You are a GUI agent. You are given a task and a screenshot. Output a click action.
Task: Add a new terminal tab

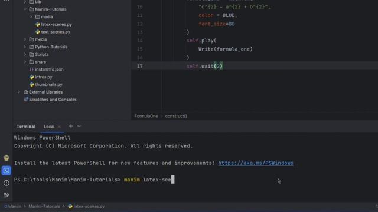pos(71,126)
